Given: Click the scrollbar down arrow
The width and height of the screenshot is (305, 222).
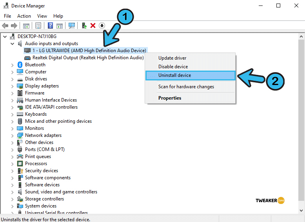Looking at the screenshot, I should tap(301, 211).
